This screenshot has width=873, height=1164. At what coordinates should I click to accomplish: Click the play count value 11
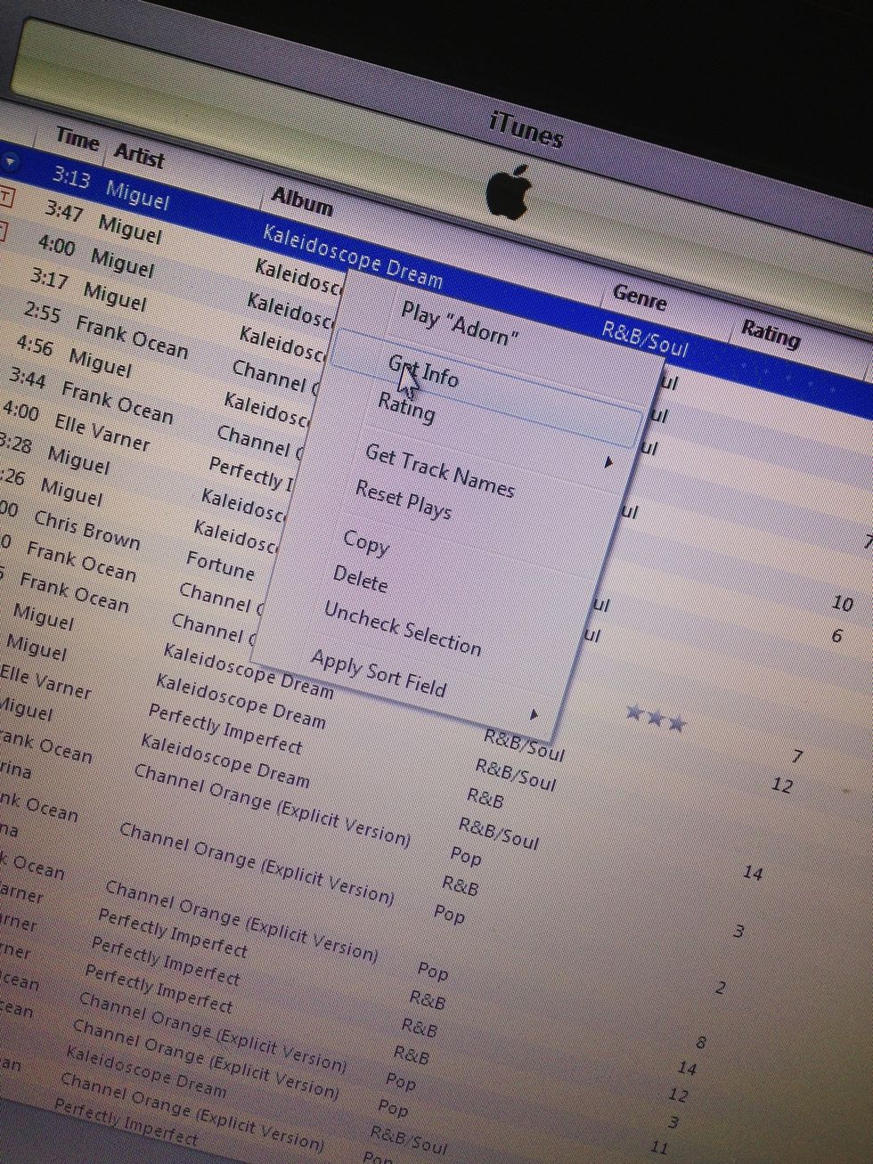(659, 1147)
